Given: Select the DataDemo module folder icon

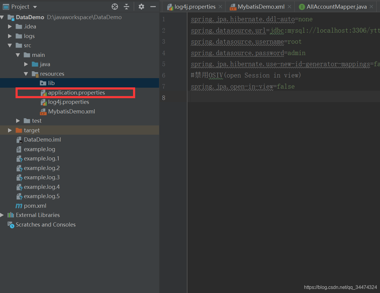Looking at the screenshot, I should (11, 17).
